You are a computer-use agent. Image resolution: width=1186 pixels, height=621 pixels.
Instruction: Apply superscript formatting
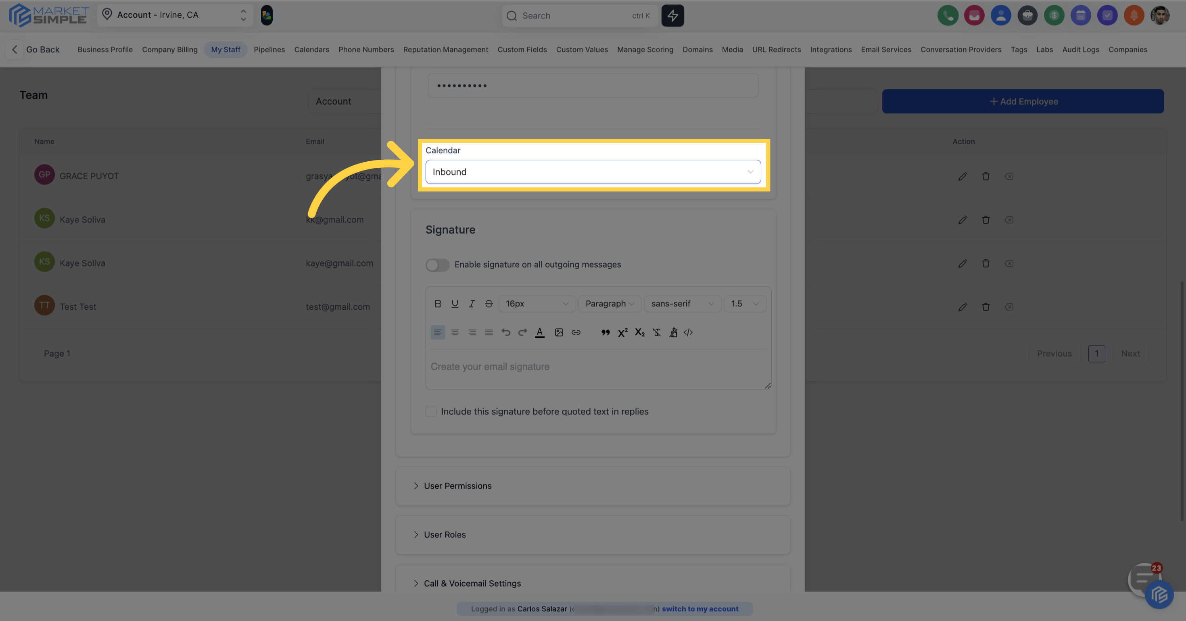pos(622,332)
